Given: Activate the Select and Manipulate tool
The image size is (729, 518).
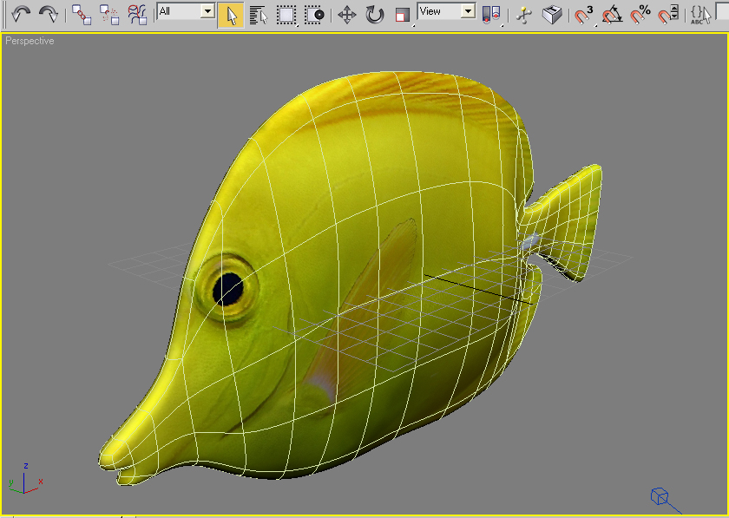Looking at the screenshot, I should click(523, 13).
